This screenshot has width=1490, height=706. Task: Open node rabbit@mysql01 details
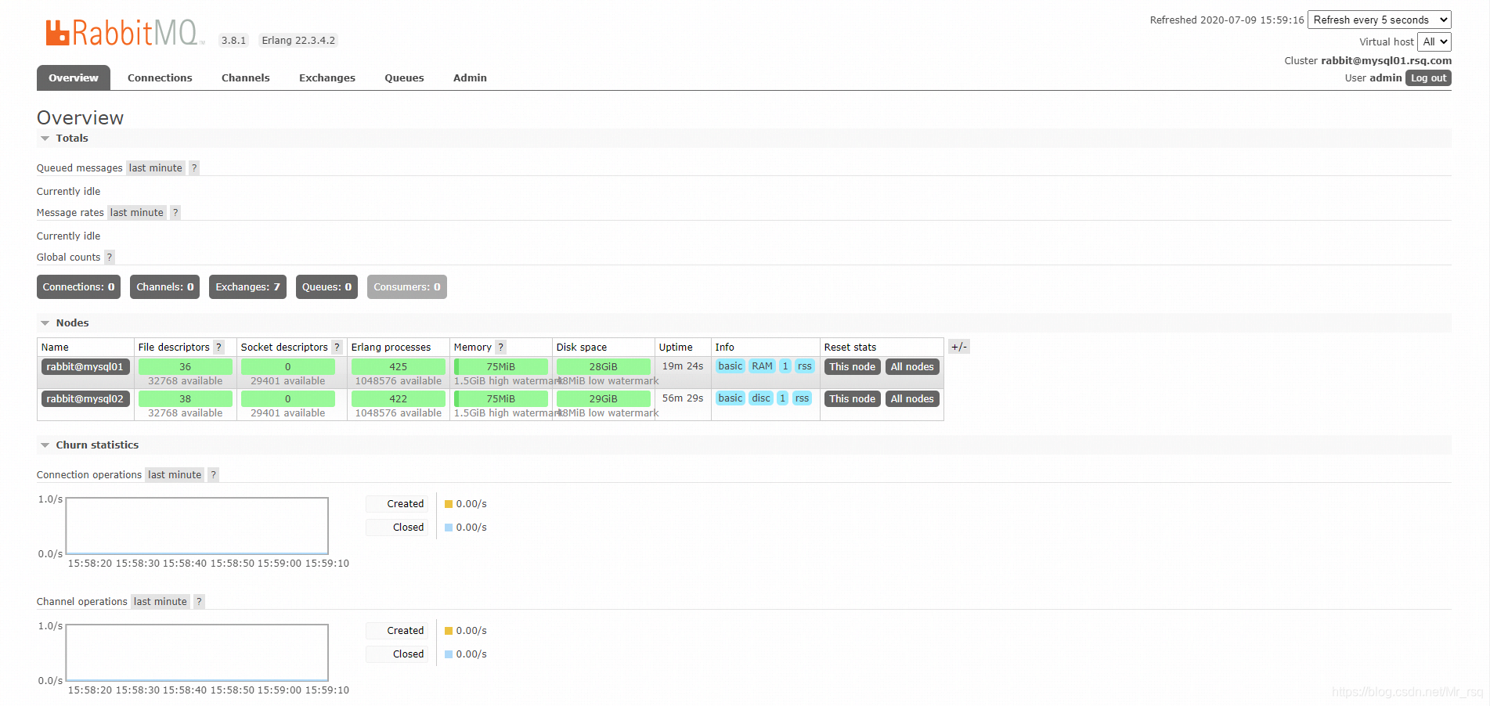tap(85, 366)
